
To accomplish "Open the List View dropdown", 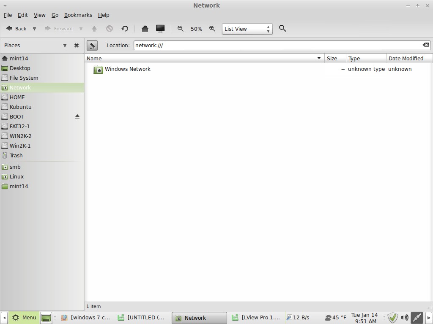I will (x=247, y=29).
